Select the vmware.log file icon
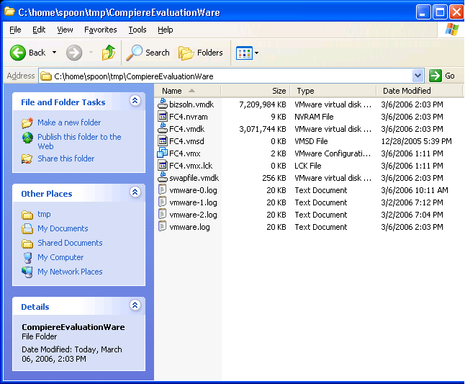The width and height of the screenshot is (465, 384). 163,227
